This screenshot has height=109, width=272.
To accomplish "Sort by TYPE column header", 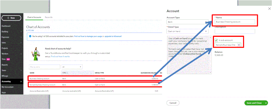I will coord(65,73).
